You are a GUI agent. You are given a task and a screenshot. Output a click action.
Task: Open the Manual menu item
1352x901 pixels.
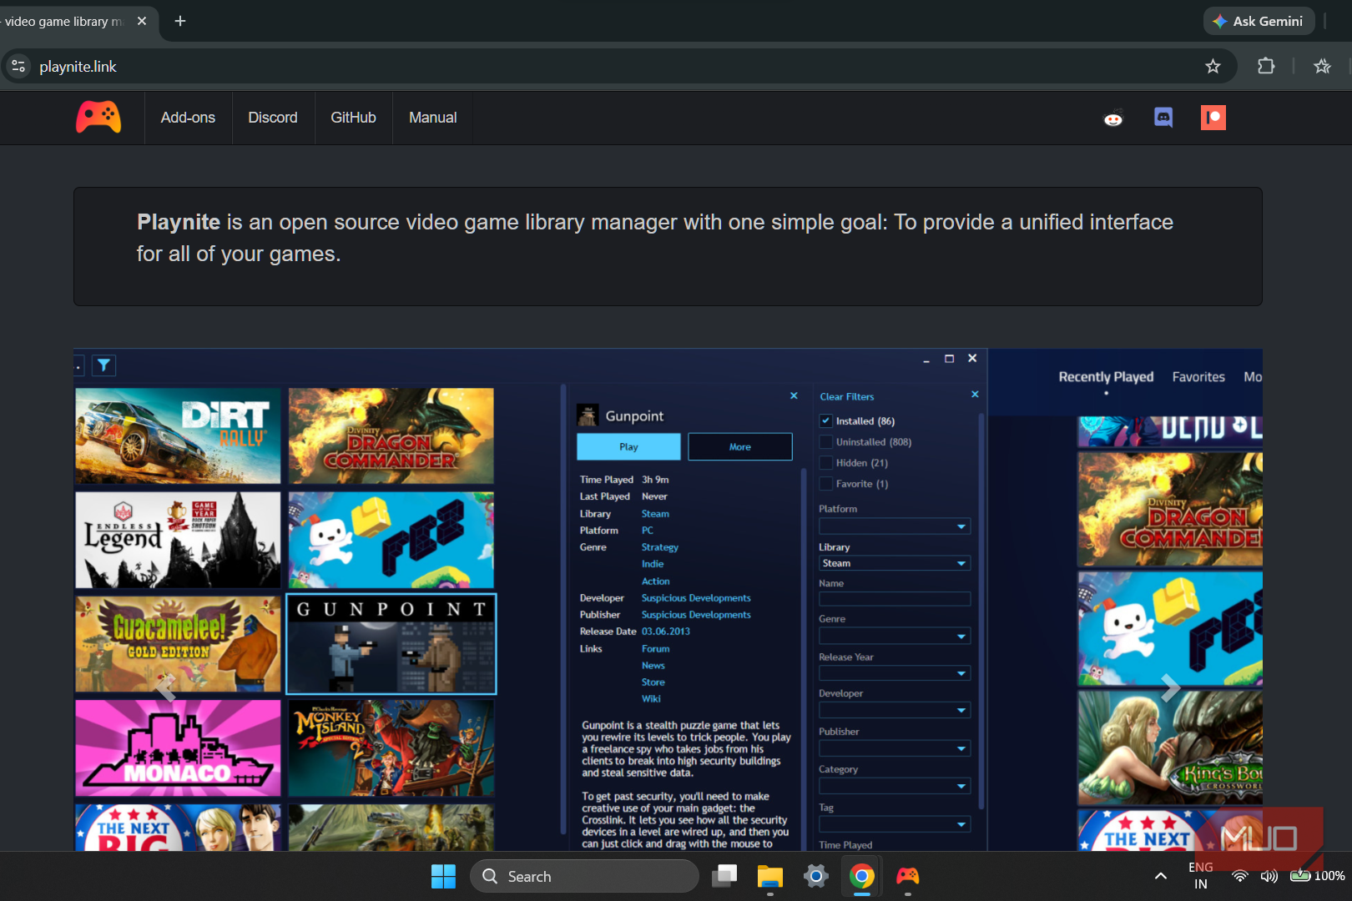tap(433, 118)
